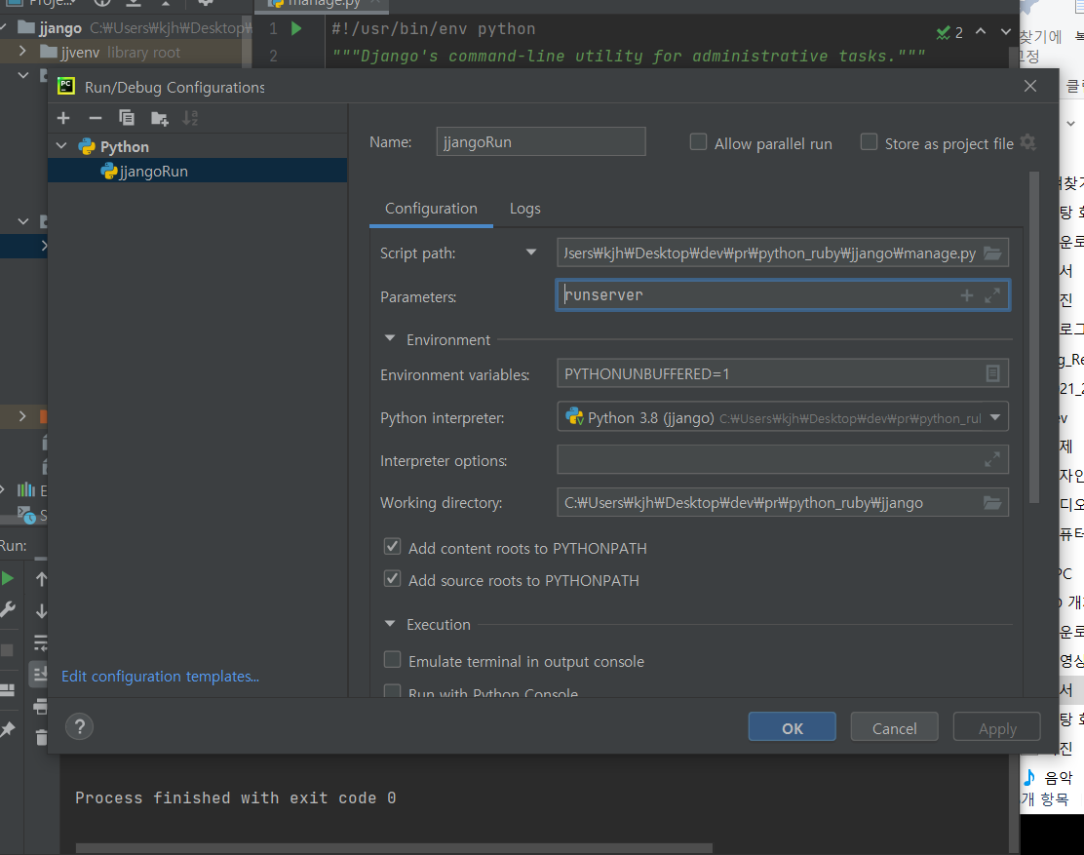Click the Name input field
Image resolution: width=1084 pixels, height=855 pixels.
click(x=541, y=141)
